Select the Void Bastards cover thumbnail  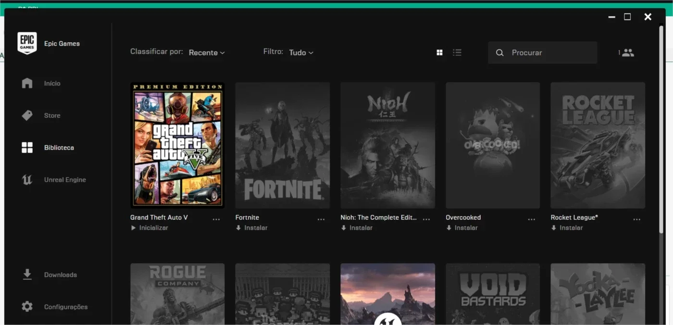[x=493, y=294]
